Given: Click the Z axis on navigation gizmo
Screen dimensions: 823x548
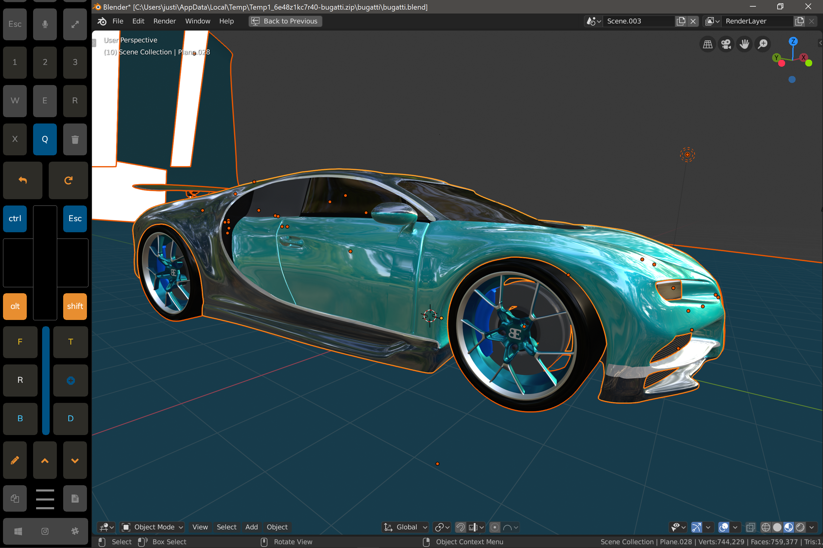Looking at the screenshot, I should click(x=793, y=41).
